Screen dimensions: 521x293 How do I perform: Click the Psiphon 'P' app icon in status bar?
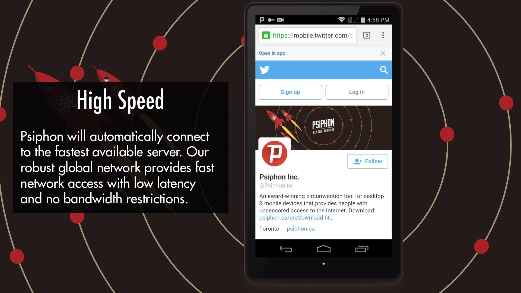261,20
